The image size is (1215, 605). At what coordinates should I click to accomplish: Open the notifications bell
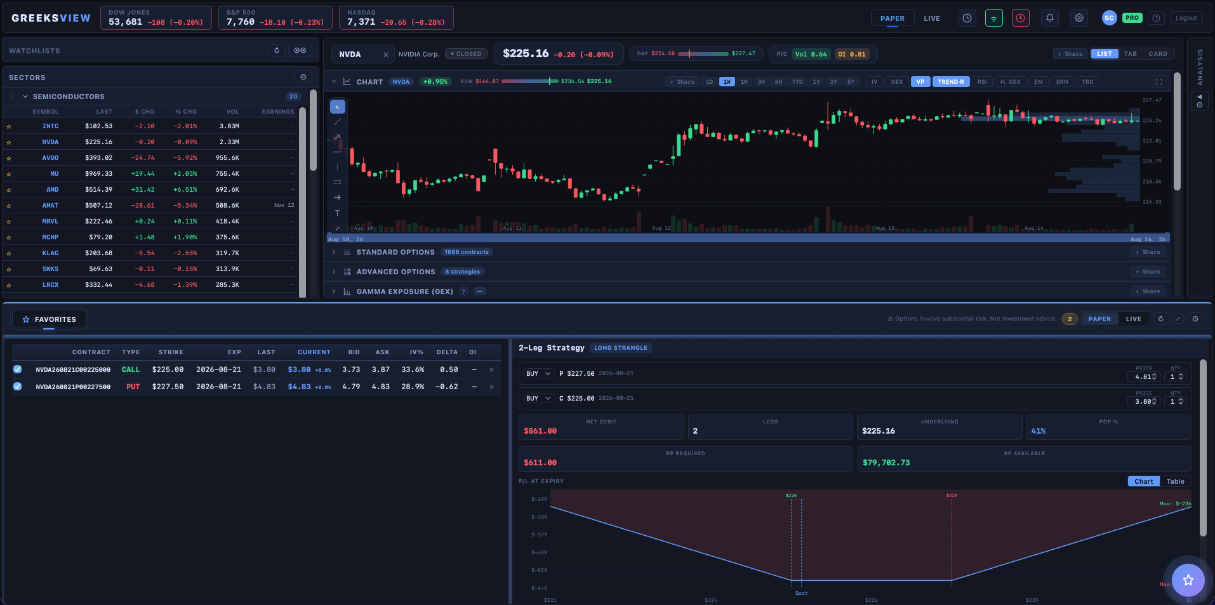1050,18
